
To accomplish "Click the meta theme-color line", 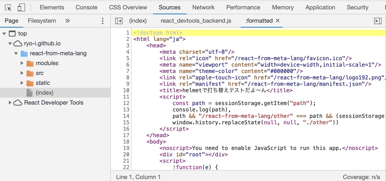I will pyautogui.click(x=231, y=71).
